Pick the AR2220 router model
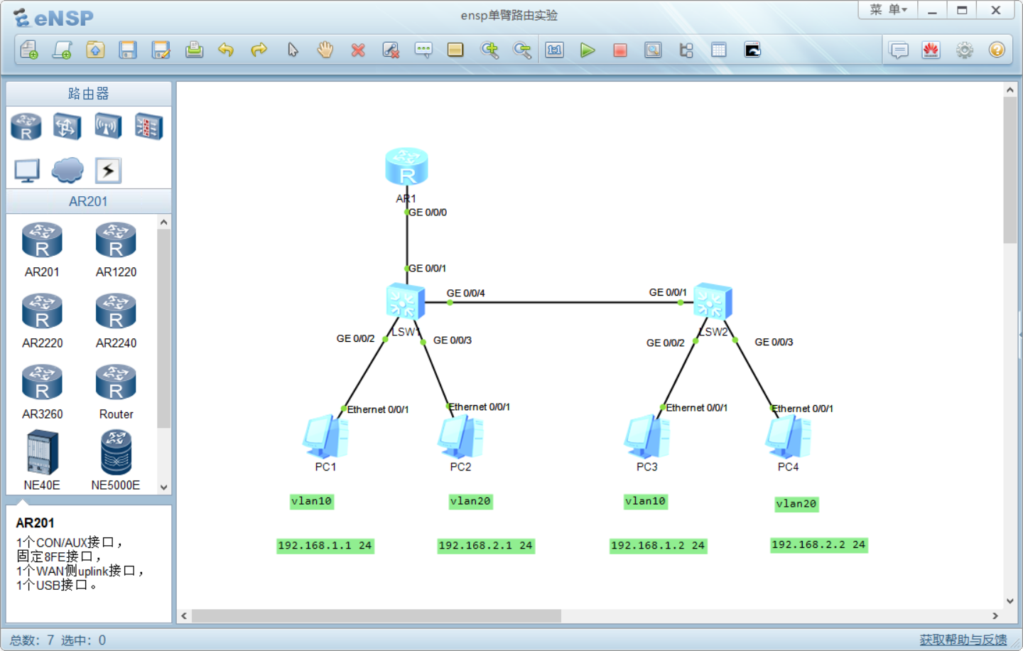Screen dimensions: 1023x651 point(42,321)
